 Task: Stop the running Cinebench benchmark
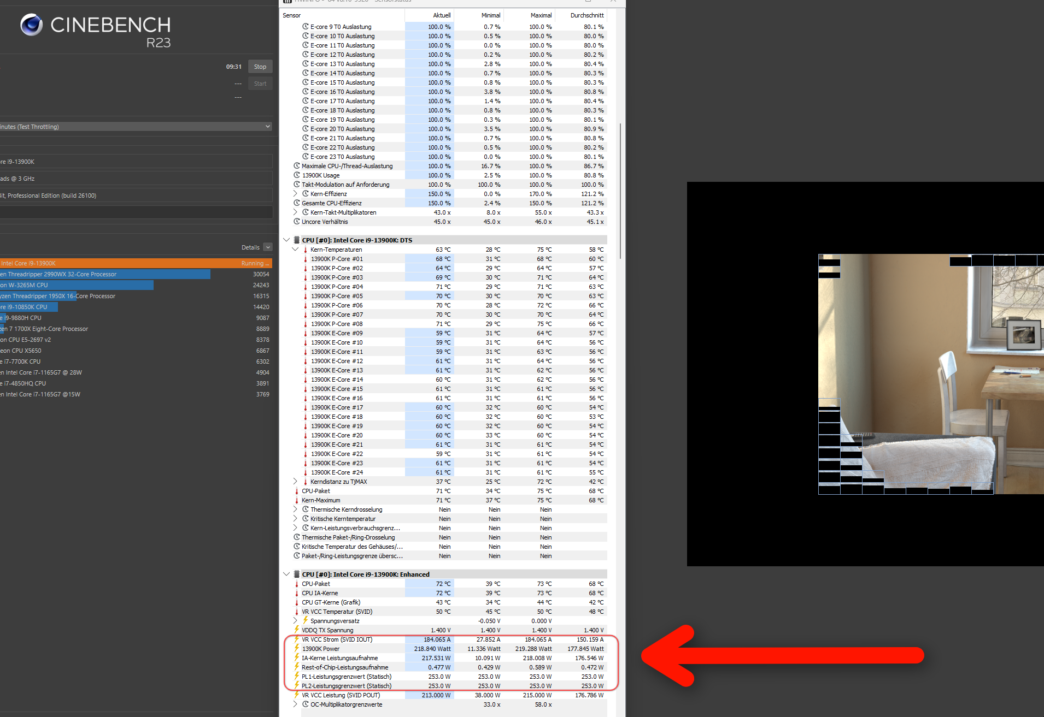click(x=260, y=67)
